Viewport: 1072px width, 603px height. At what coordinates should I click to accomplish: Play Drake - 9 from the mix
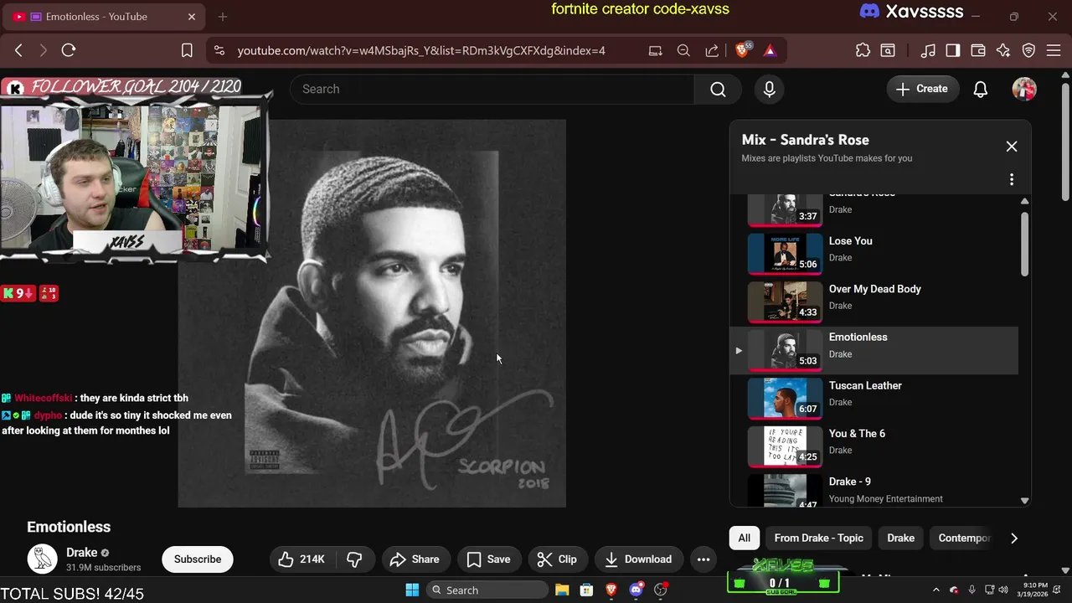(x=875, y=488)
